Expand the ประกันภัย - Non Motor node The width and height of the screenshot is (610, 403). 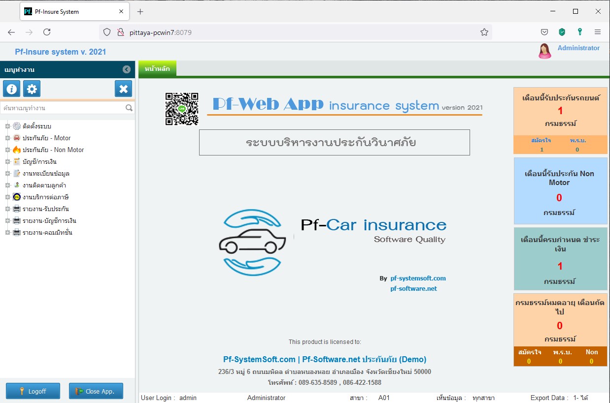[x=7, y=150]
